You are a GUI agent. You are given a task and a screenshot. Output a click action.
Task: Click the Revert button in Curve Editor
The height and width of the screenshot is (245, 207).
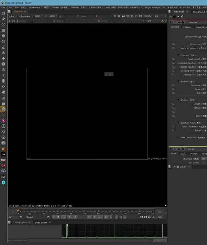tap(160, 240)
